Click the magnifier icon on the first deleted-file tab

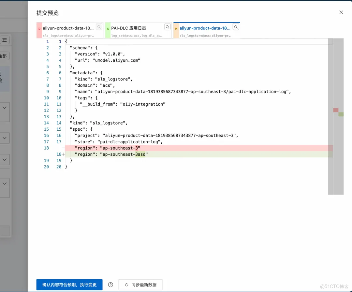pos(99,27)
